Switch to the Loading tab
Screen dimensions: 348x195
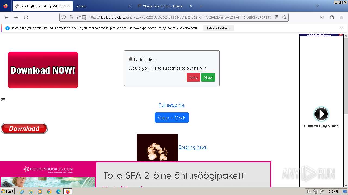[x=103, y=6]
